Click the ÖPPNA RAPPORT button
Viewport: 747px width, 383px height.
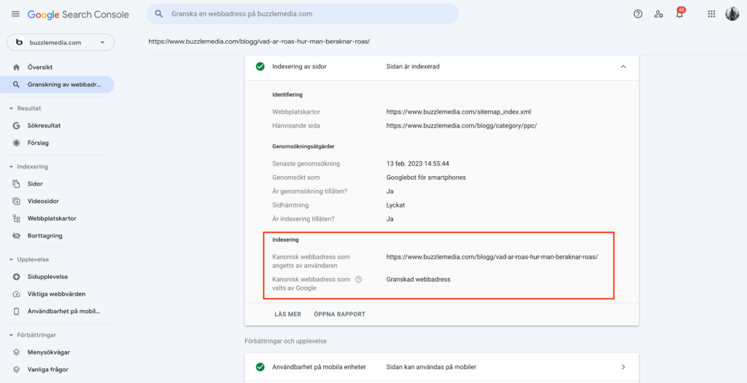[340, 315]
